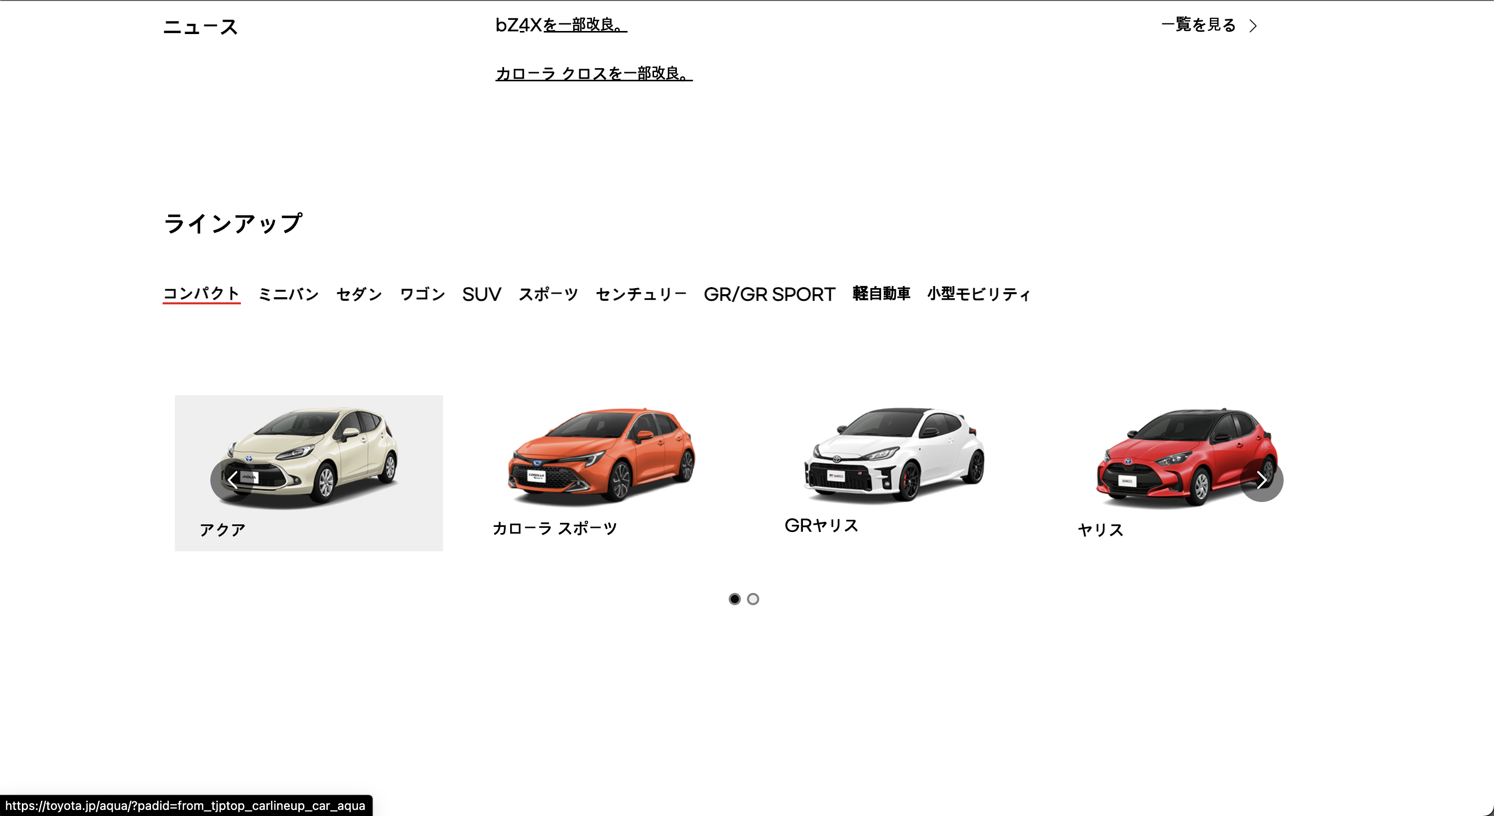Open the GRヤリス name link

coord(821,525)
